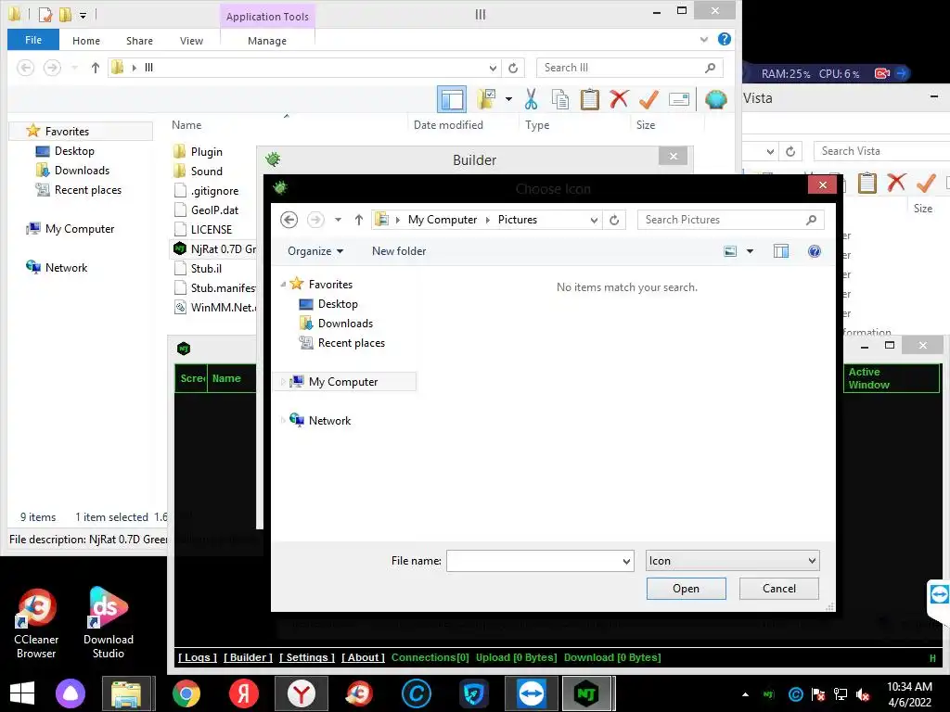Open Google Chrome from the taskbar
Image resolution: width=950 pixels, height=712 pixels.
[186, 693]
